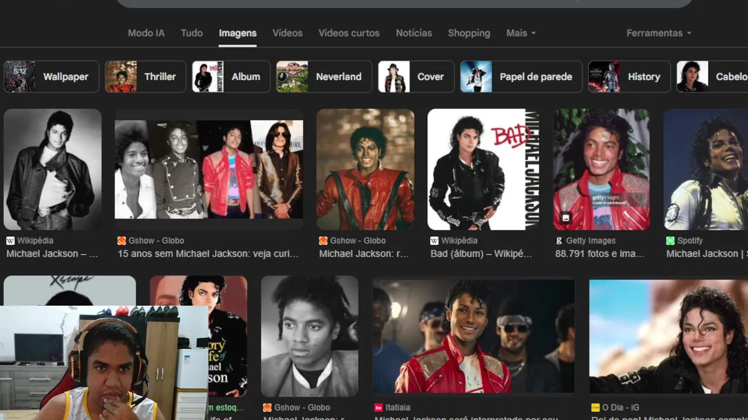Click the Wikipédia favicon under first image

click(x=11, y=240)
